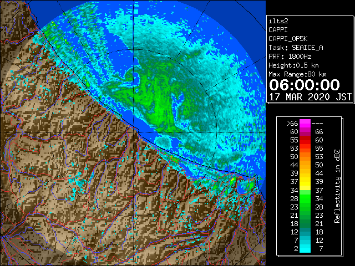Click the ">66" label in the legend
This screenshot has width=355, height=266.
pos(292,124)
